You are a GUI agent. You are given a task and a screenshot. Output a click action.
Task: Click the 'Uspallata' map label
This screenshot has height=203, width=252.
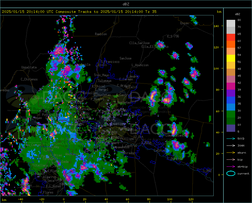point(29,67)
